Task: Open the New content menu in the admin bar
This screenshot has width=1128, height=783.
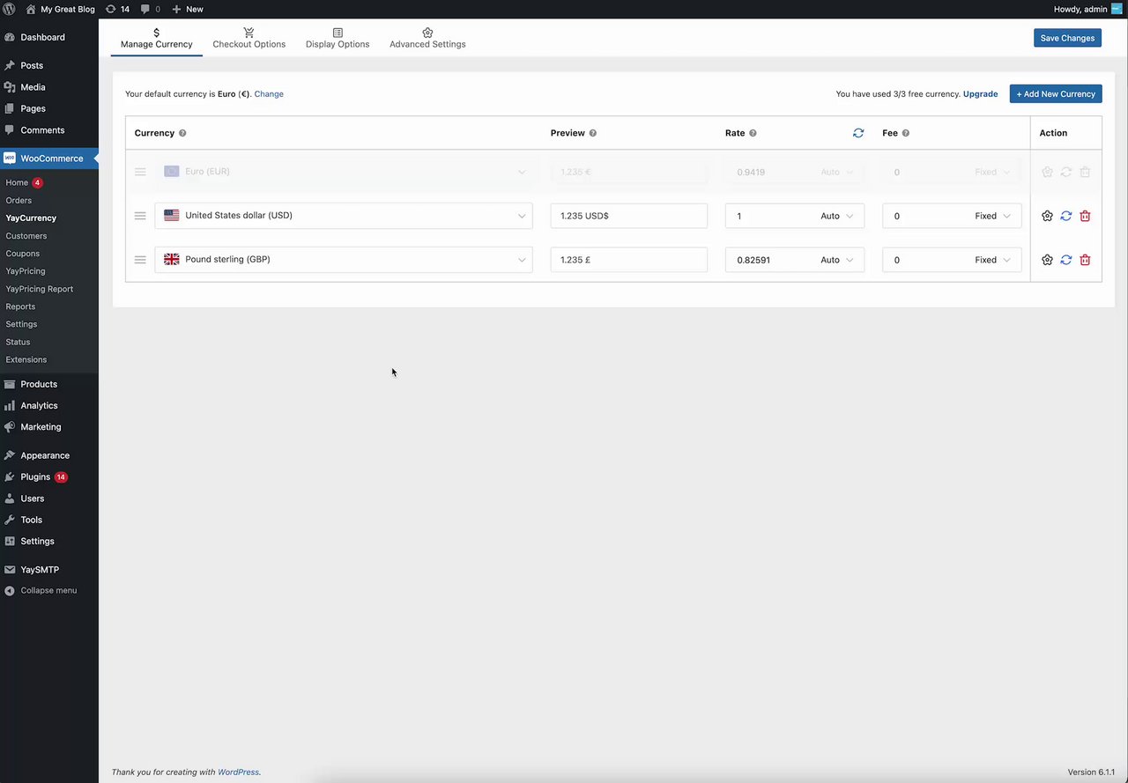Action: (188, 9)
